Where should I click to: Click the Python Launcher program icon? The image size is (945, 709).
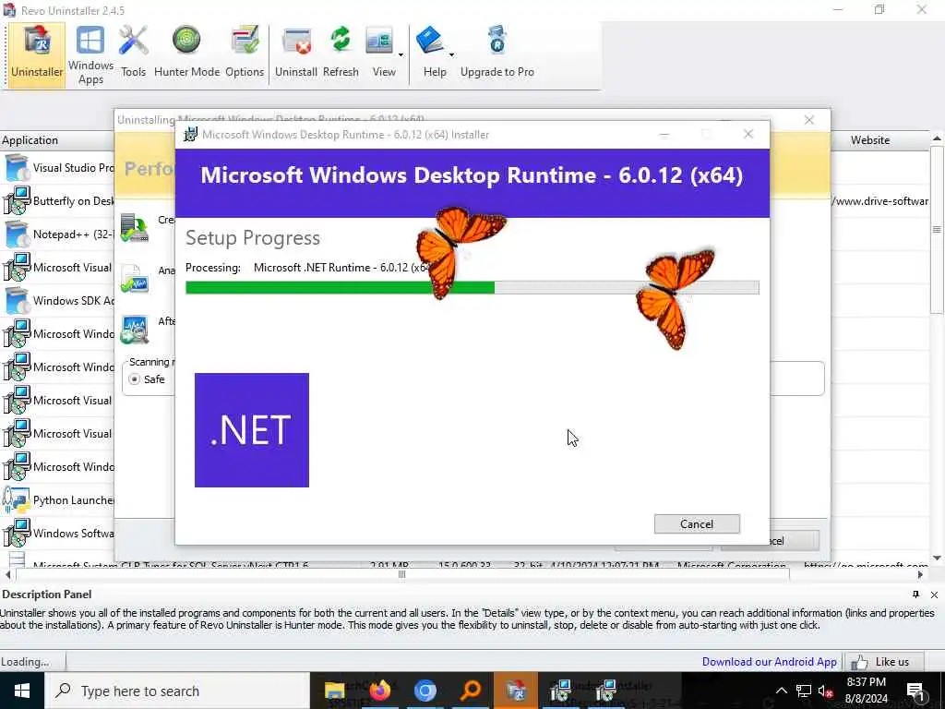17,499
